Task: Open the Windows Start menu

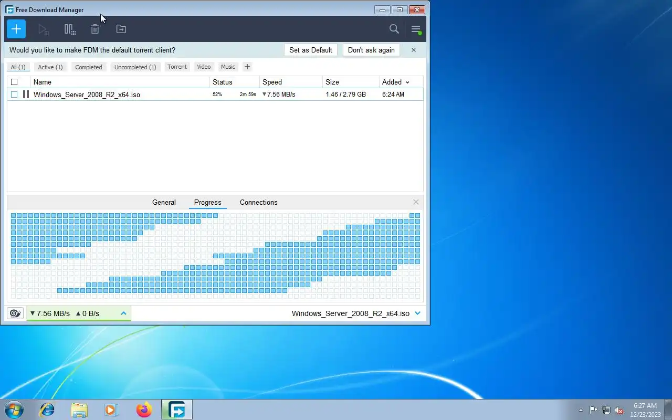Action: 14,409
